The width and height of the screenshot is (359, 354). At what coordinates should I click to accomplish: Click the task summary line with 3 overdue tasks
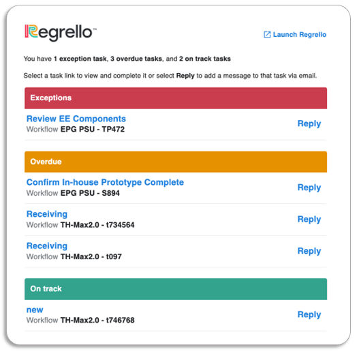click(127, 59)
